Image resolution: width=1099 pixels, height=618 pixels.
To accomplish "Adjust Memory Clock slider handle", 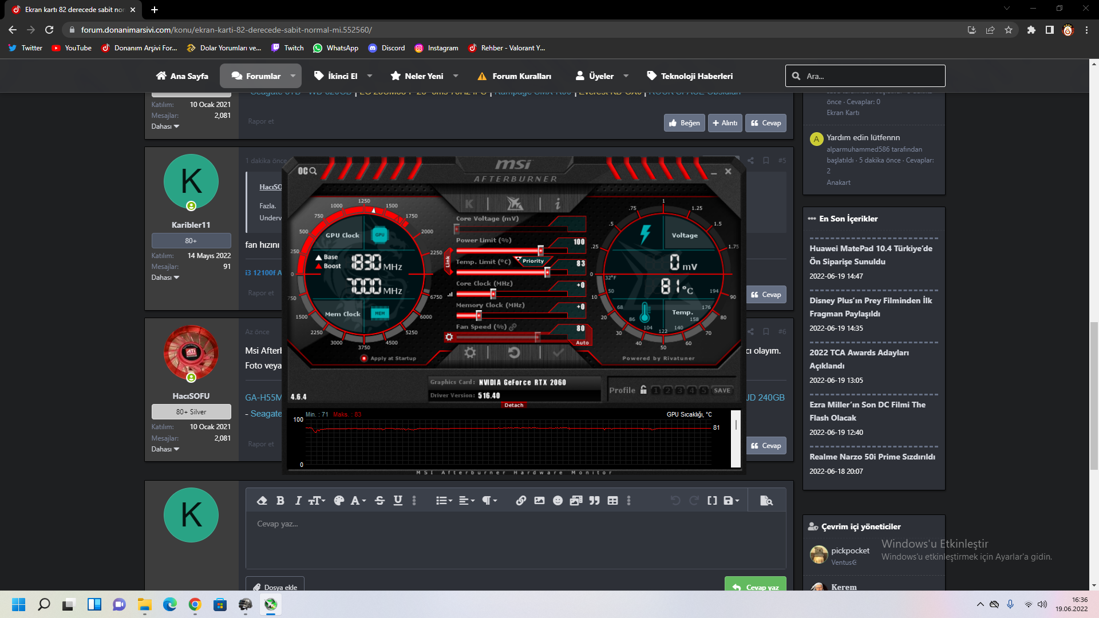I will (x=479, y=315).
